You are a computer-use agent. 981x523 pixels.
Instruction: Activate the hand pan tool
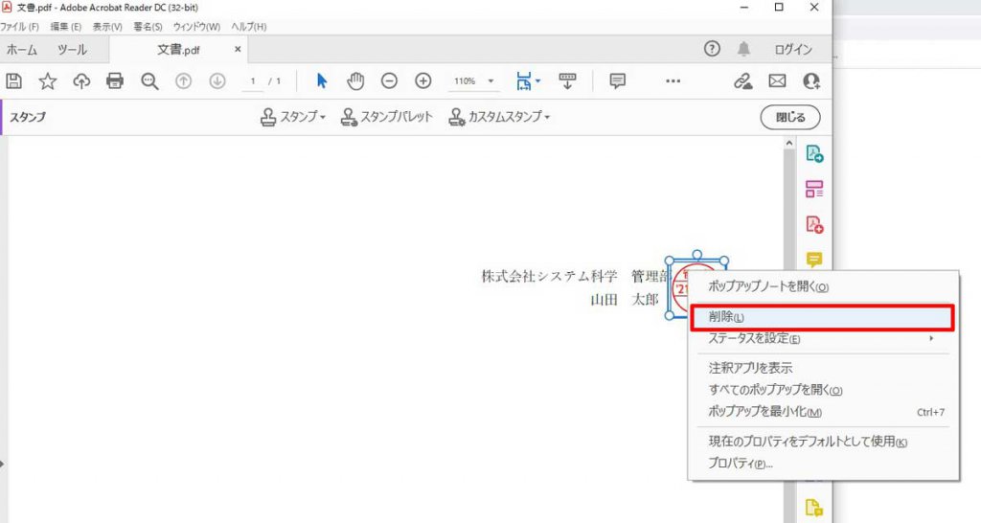[x=355, y=81]
